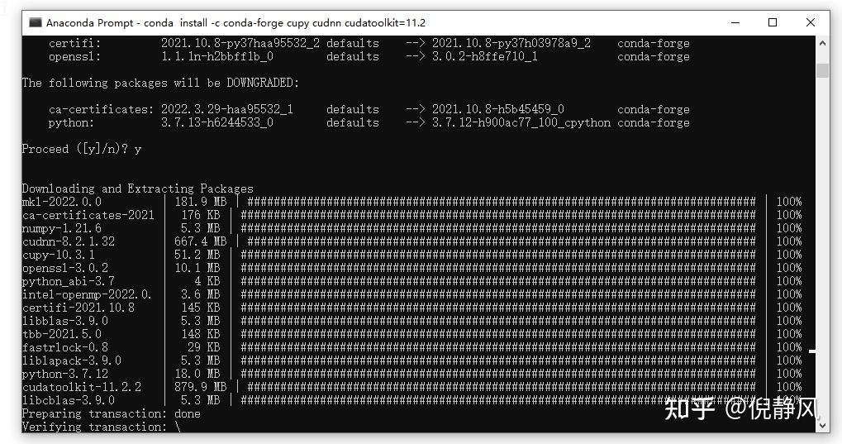Click the cudnn-8.2.1.32 package name

point(69,241)
